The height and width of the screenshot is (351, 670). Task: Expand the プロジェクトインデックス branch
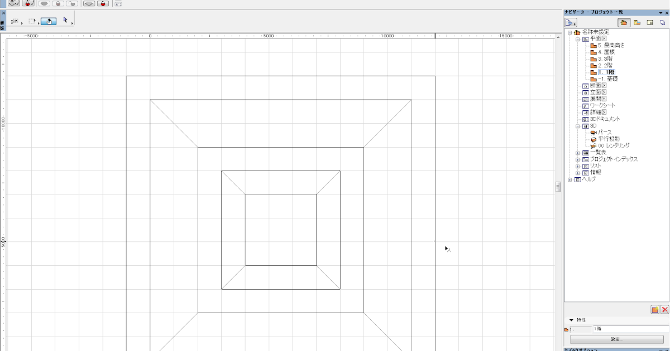coord(578,159)
